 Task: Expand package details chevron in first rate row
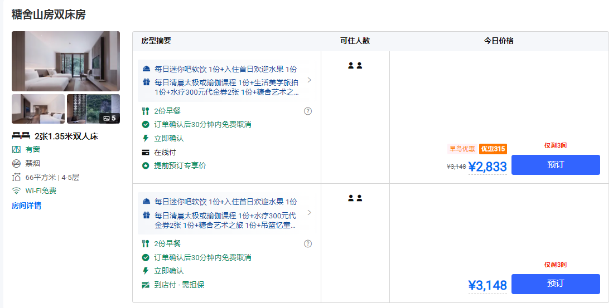310,80
